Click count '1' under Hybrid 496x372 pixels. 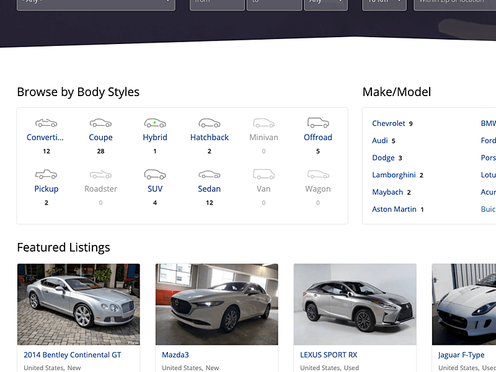pyautogui.click(x=155, y=151)
